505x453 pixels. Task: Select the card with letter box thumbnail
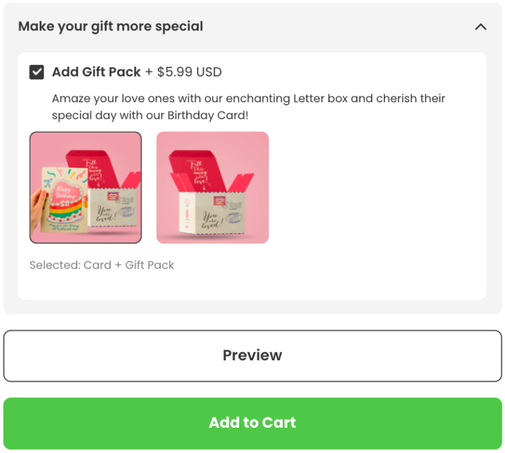86,187
